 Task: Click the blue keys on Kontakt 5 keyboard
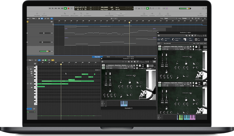[x=124, y=103]
